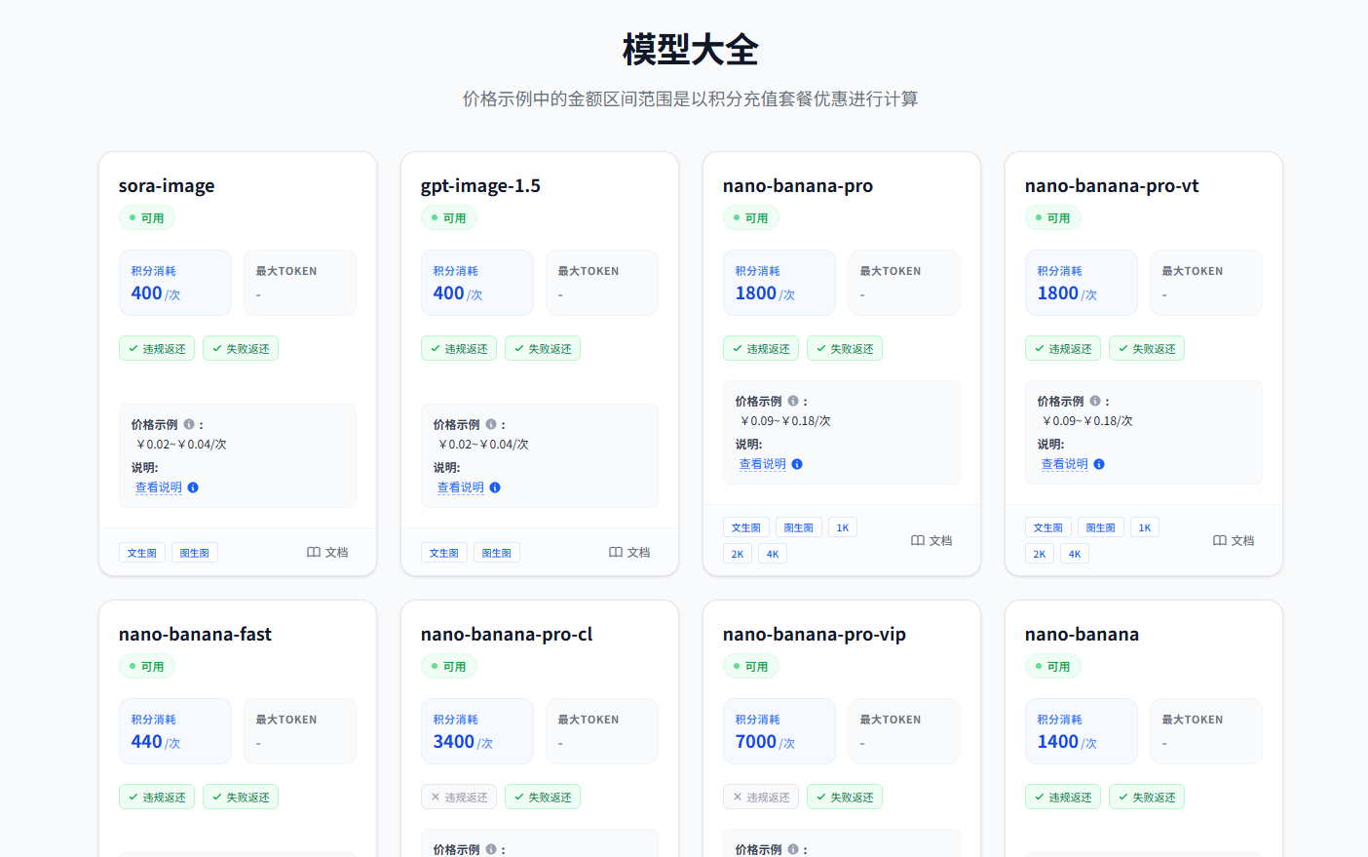Click the 模型大全 page heading
Image resolution: width=1368 pixels, height=857 pixels.
click(x=690, y=50)
